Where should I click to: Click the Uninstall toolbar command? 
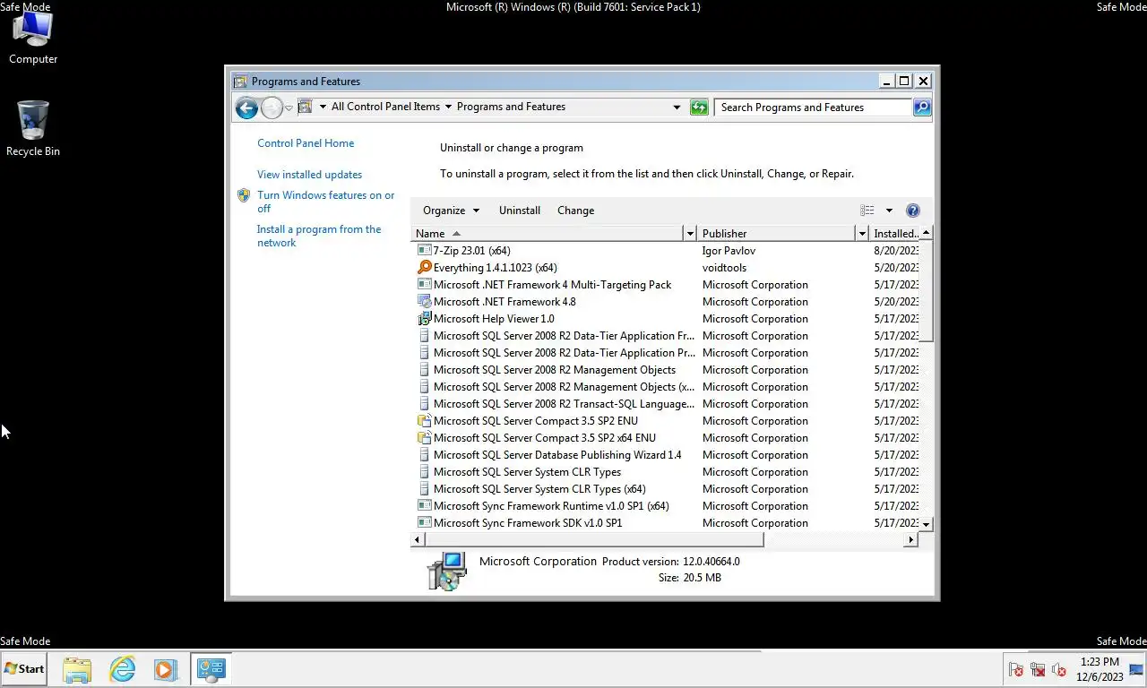520,211
